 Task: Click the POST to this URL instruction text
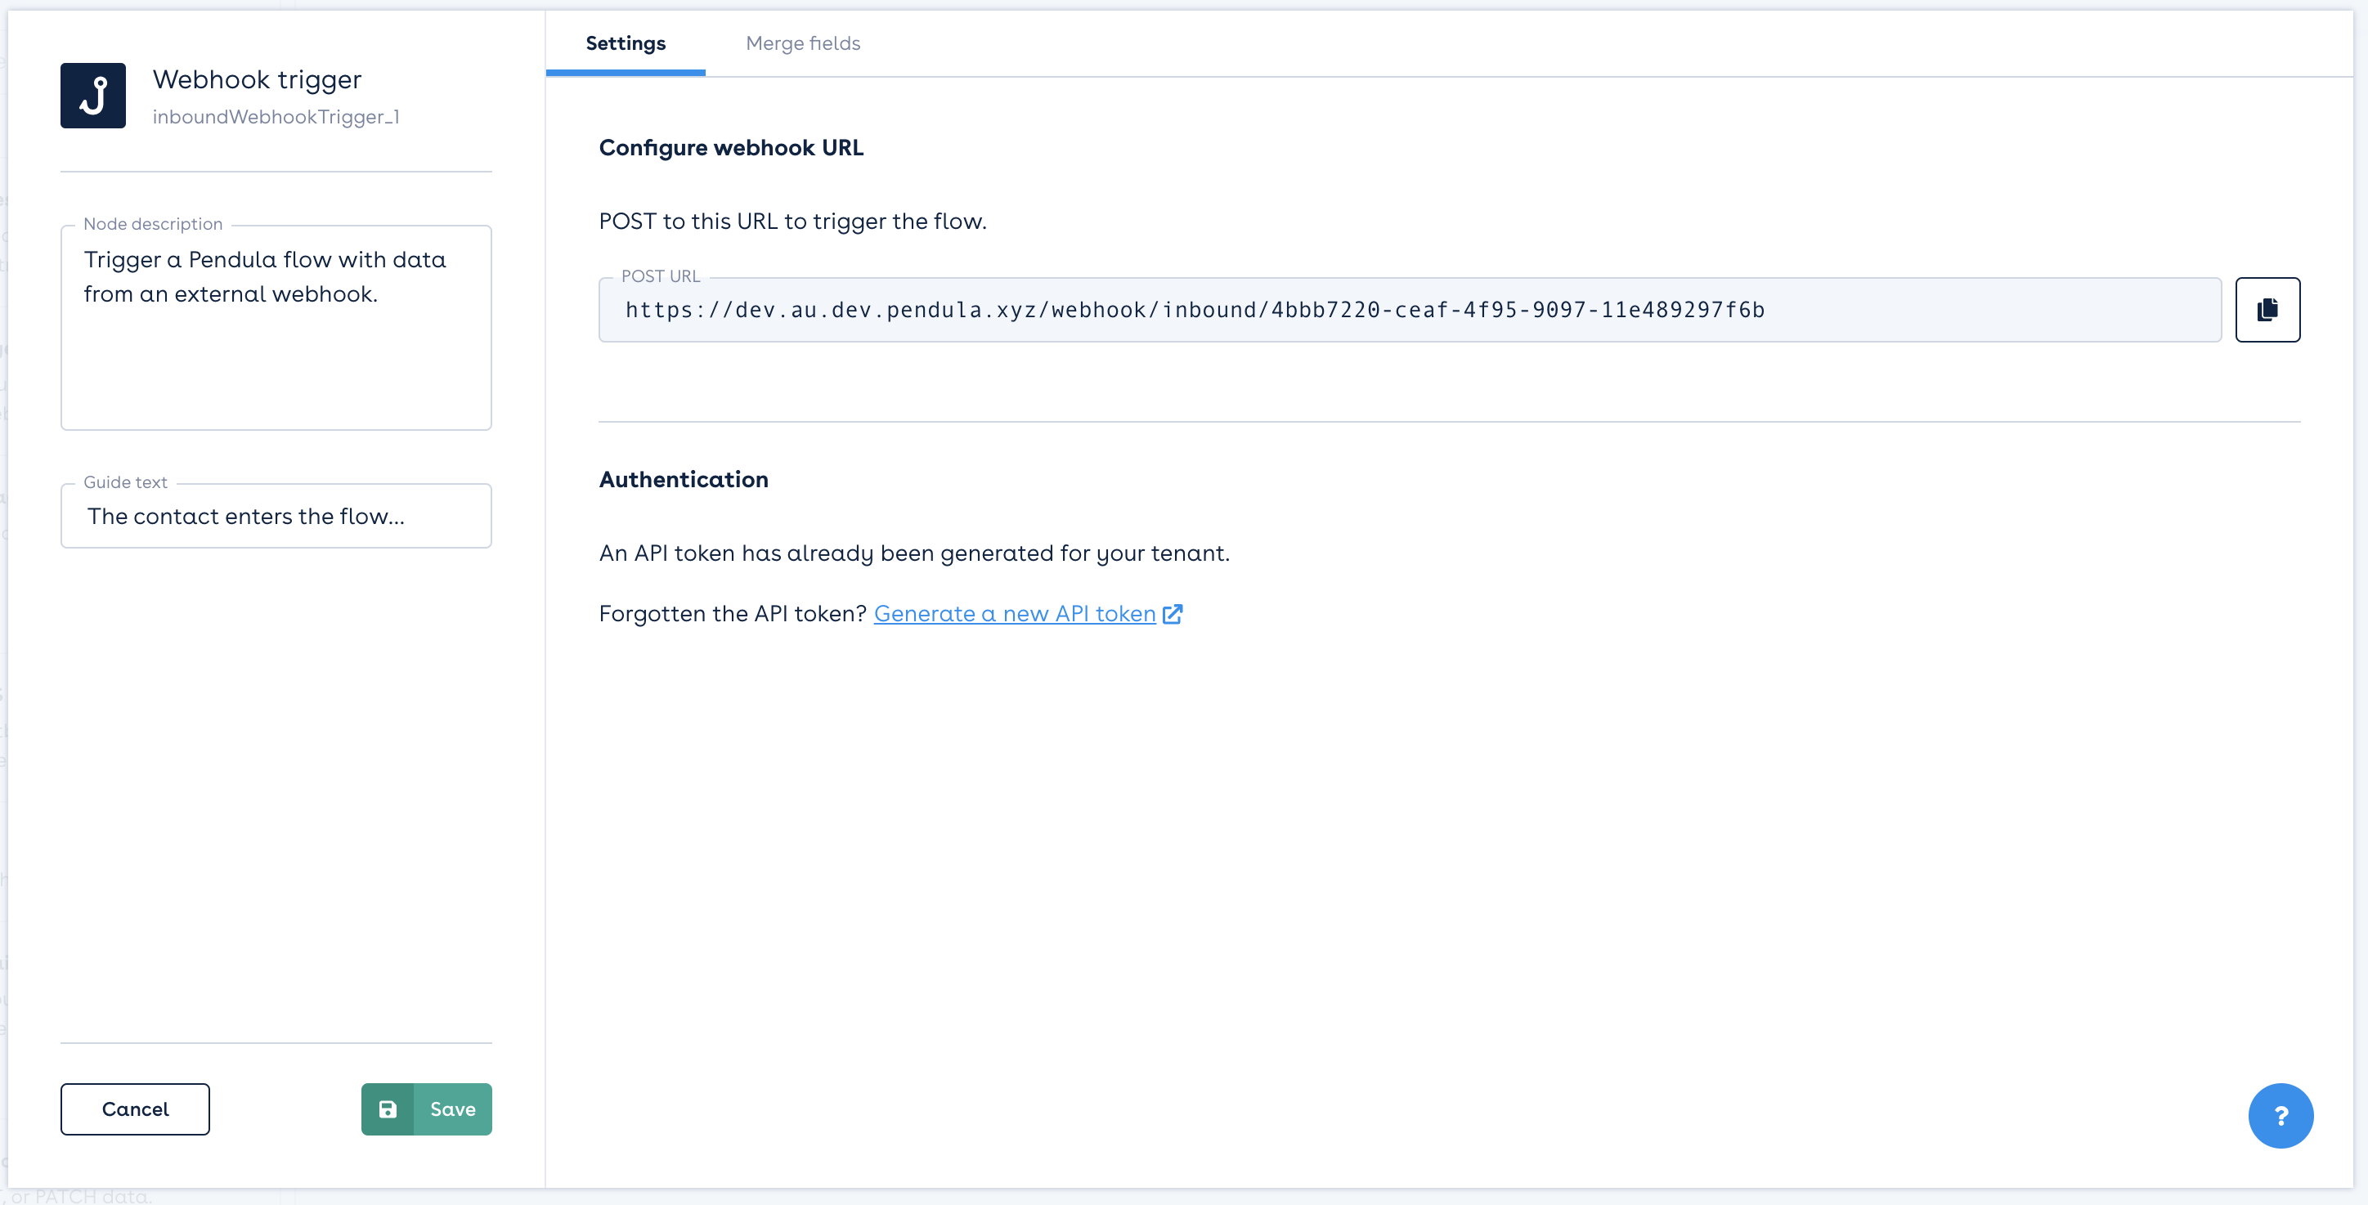(792, 222)
